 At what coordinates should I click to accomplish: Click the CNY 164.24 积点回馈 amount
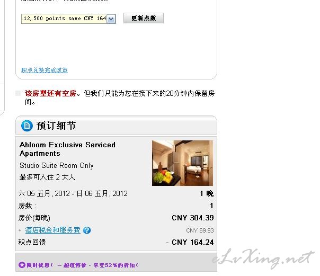(x=193, y=242)
